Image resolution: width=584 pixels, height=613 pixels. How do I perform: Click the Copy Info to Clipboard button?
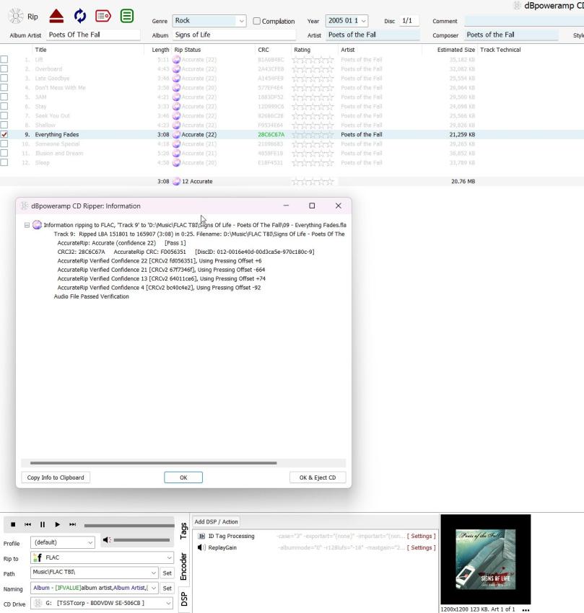(x=56, y=477)
